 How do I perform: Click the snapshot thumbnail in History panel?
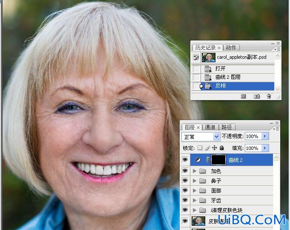(209, 57)
